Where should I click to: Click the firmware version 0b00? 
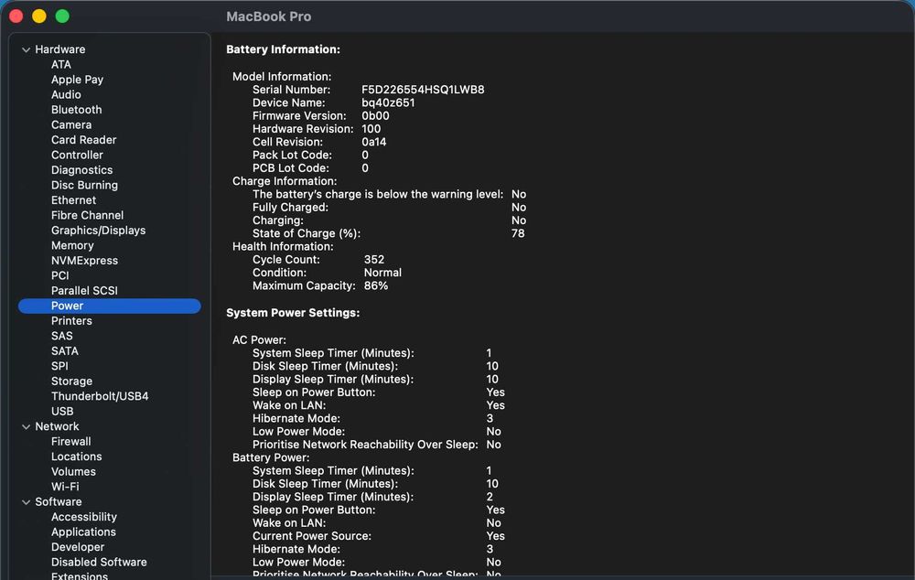click(x=375, y=116)
